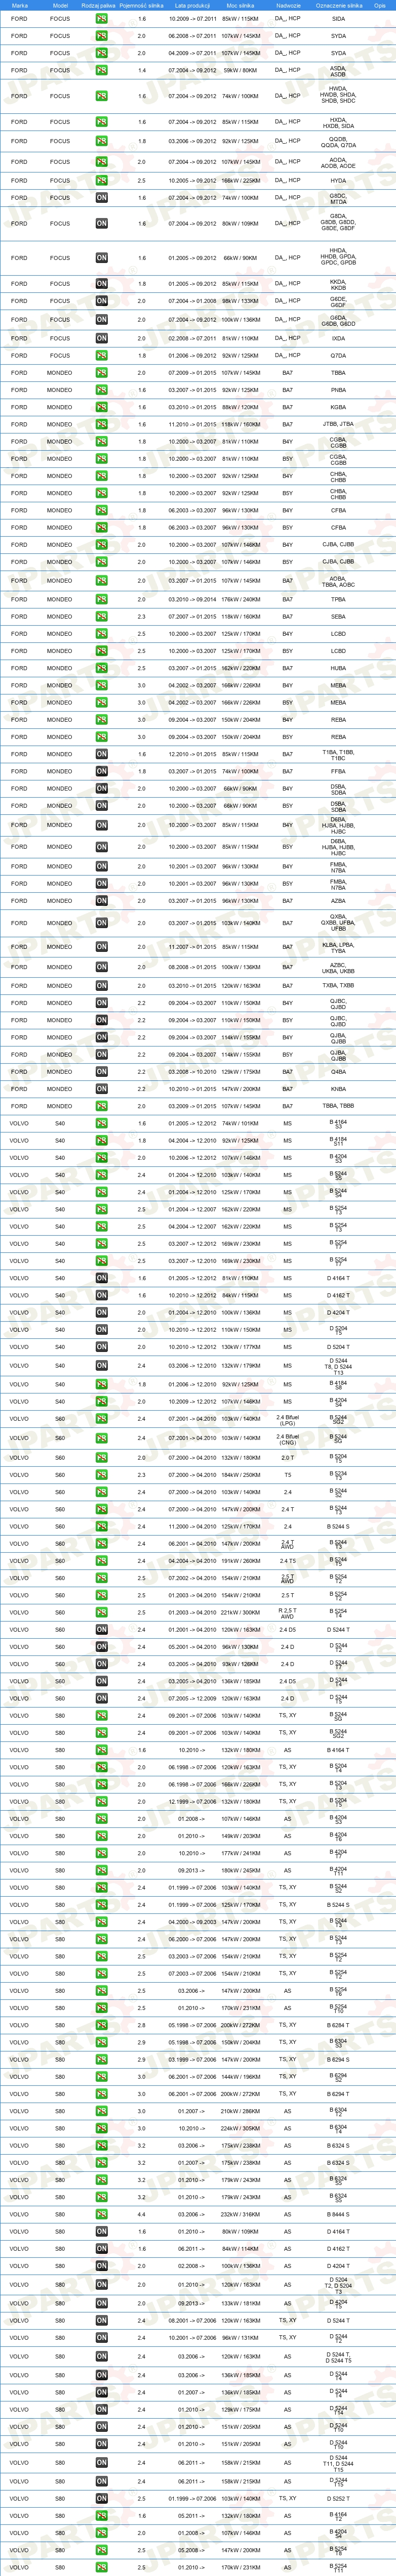
Task: Click engine code B 8444 S
Action: click(338, 2214)
